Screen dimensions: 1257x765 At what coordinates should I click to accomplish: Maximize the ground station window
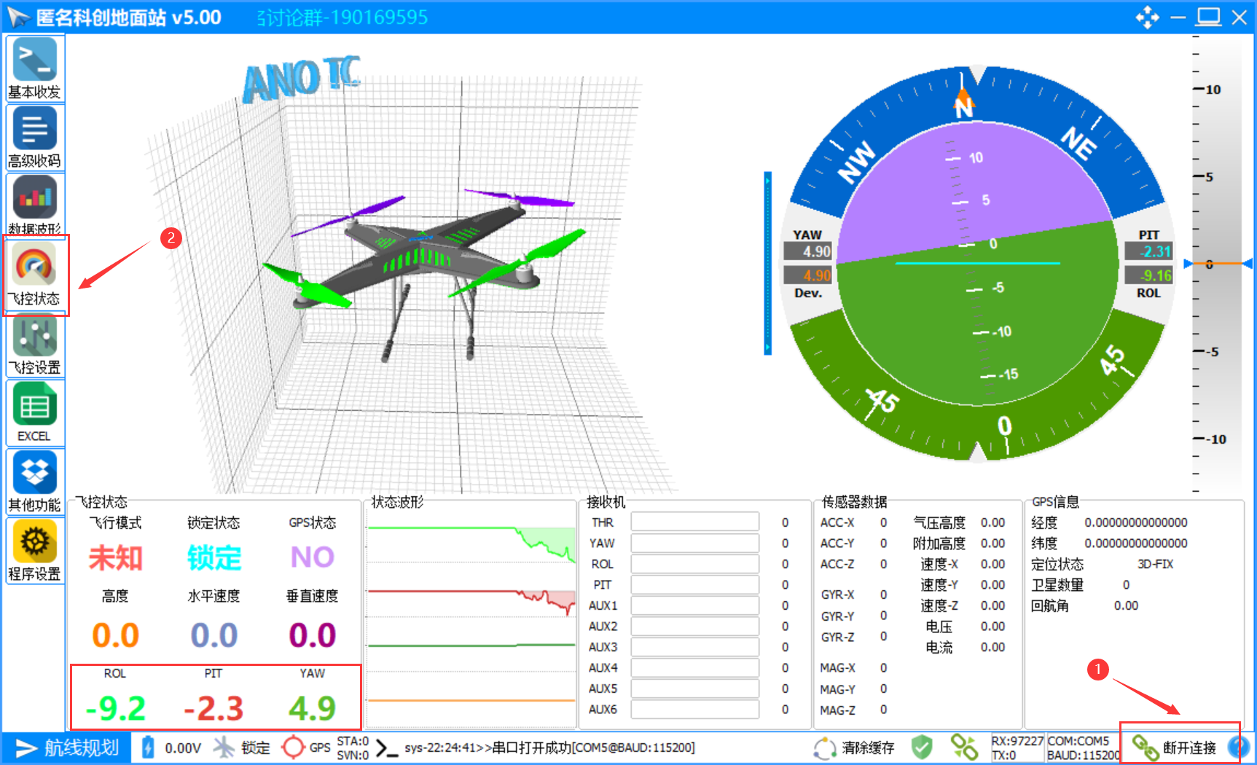1208,17
